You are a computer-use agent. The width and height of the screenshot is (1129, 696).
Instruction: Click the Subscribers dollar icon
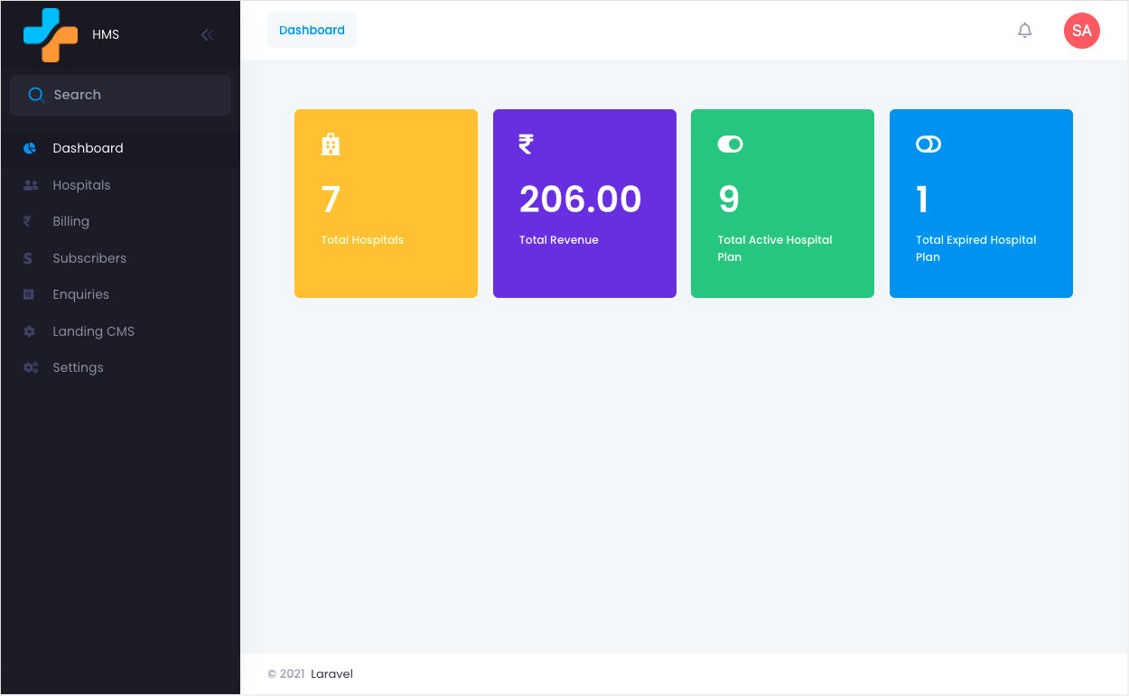28,257
